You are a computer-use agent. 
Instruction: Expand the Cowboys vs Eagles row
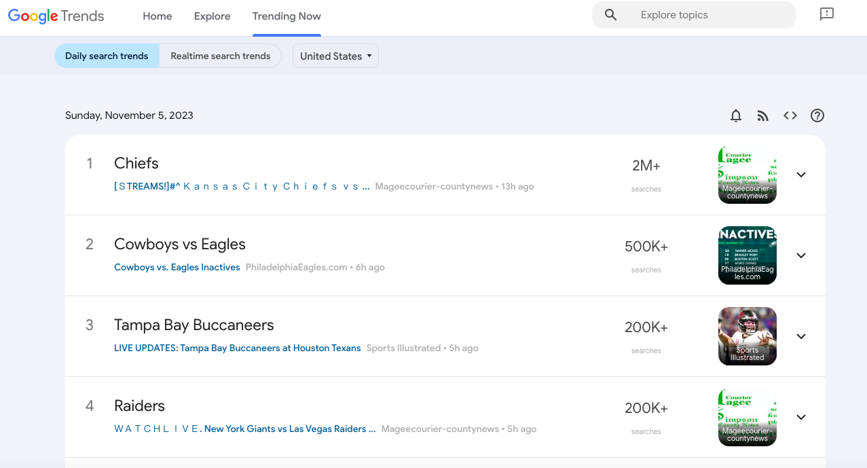(x=801, y=255)
